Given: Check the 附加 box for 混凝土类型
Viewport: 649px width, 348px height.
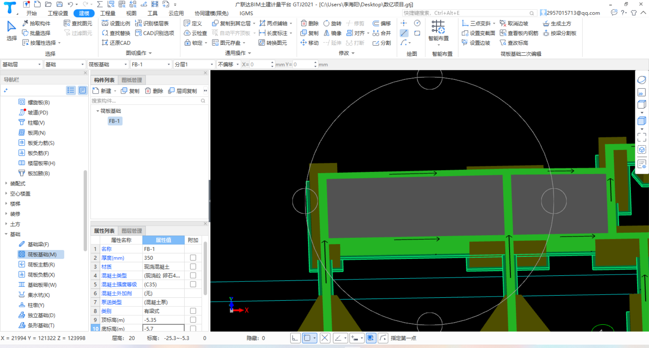Looking at the screenshot, I should tap(193, 275).
